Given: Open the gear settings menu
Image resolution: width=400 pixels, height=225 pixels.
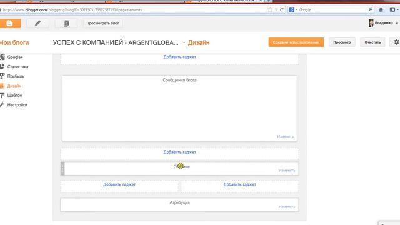Looking at the screenshot, I should click(396, 42).
